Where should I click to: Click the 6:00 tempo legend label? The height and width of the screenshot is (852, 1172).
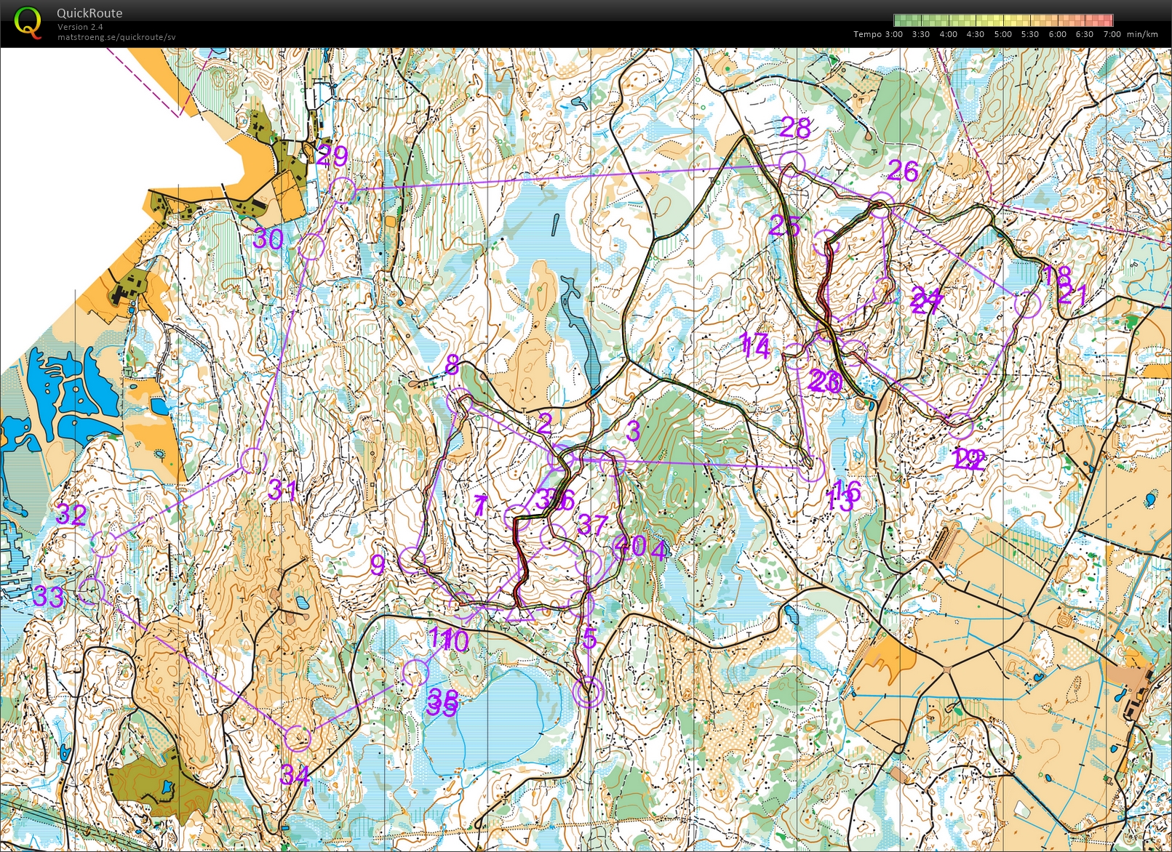[1058, 34]
